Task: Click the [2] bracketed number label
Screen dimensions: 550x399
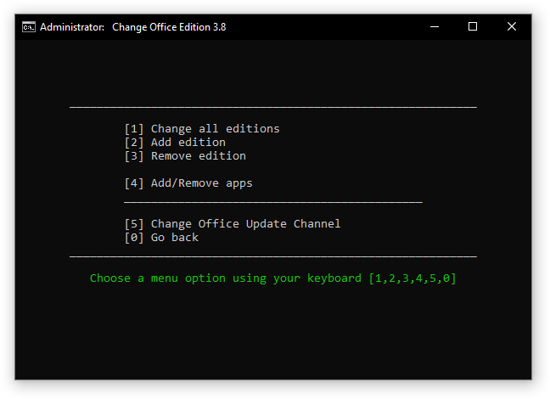Action: pyautogui.click(x=134, y=143)
